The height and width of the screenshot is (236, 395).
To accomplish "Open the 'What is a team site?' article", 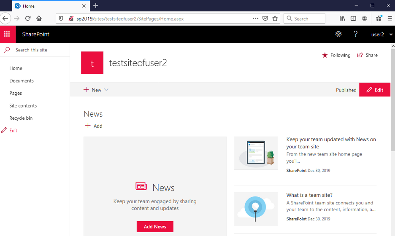I will [x=309, y=195].
